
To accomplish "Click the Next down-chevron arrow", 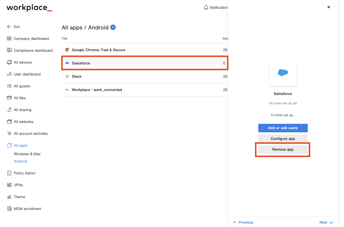I will pyautogui.click(x=331, y=222).
